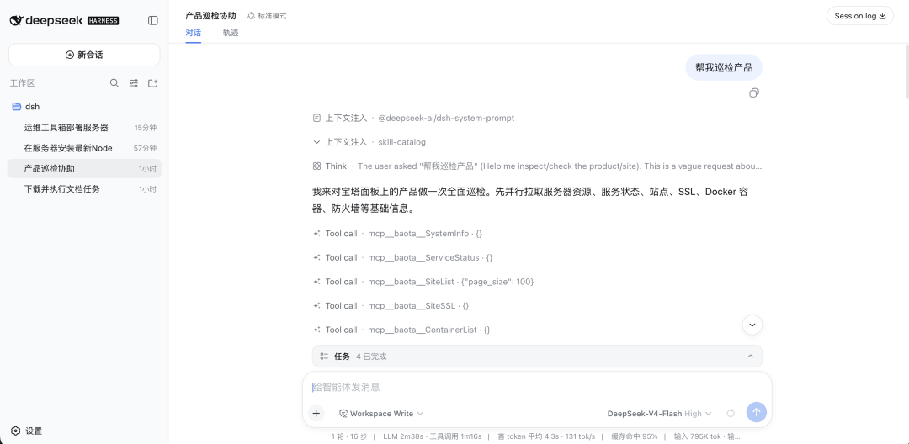The height and width of the screenshot is (444, 909).
Task: Collapse the 任务 panel chevron
Action: click(x=750, y=356)
